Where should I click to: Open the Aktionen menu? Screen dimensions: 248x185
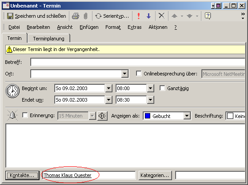tap(158, 27)
